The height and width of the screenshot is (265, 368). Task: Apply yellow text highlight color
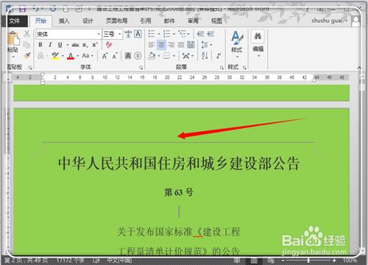click(x=55, y=56)
